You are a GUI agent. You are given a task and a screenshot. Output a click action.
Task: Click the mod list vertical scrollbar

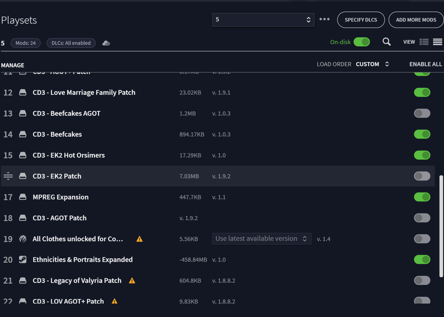pos(441,226)
